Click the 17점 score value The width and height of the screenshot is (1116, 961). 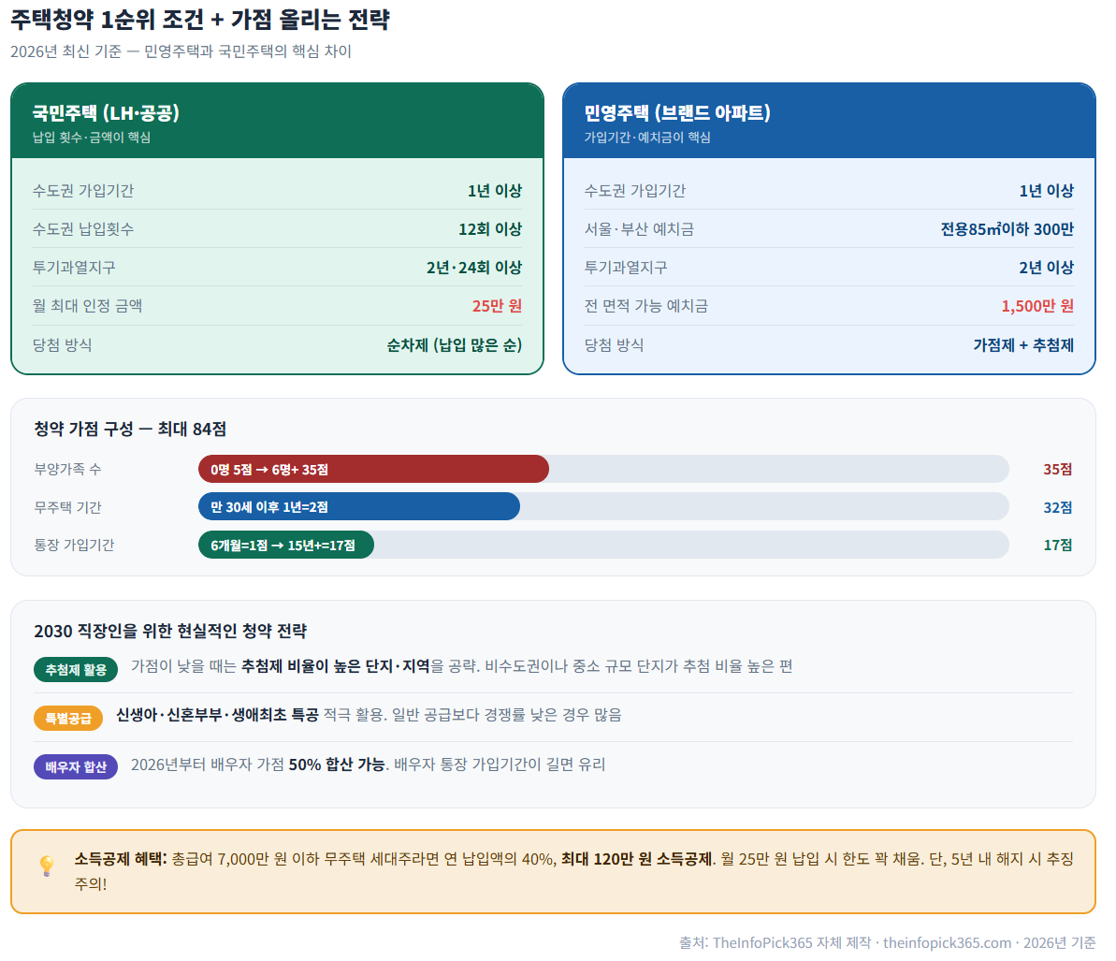[1058, 546]
